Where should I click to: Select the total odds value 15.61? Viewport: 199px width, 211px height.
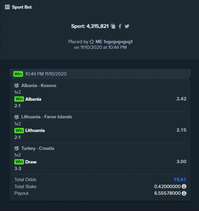pos(180,180)
